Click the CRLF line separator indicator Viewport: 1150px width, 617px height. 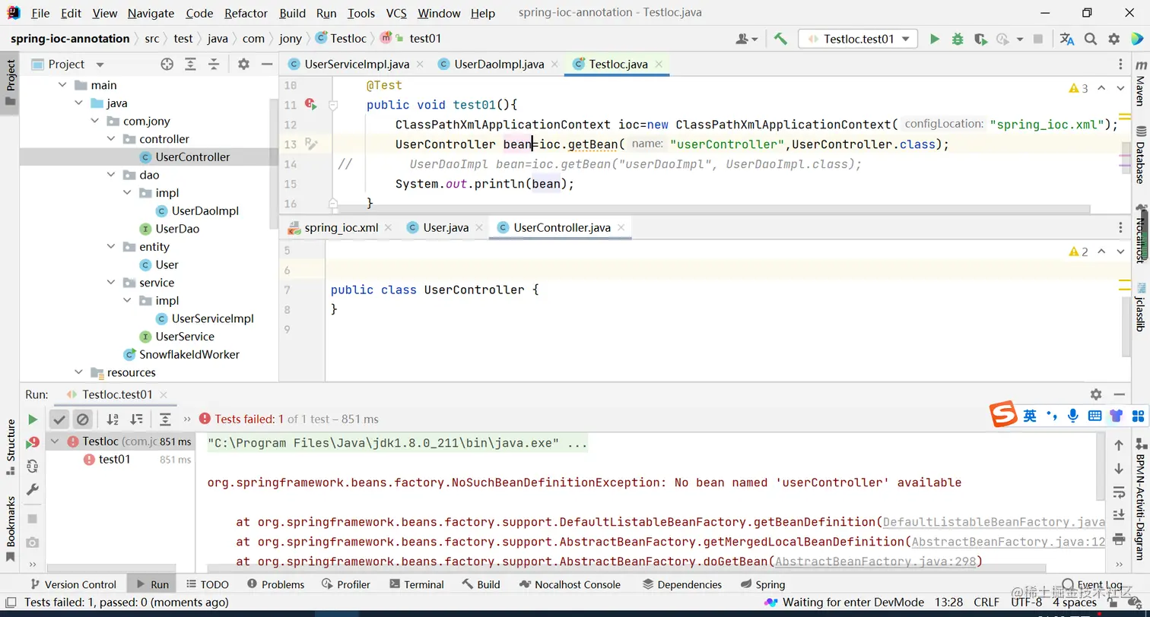click(986, 603)
